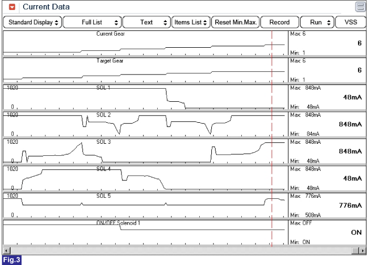Click the SOL 1 current value 48mA

[352, 97]
